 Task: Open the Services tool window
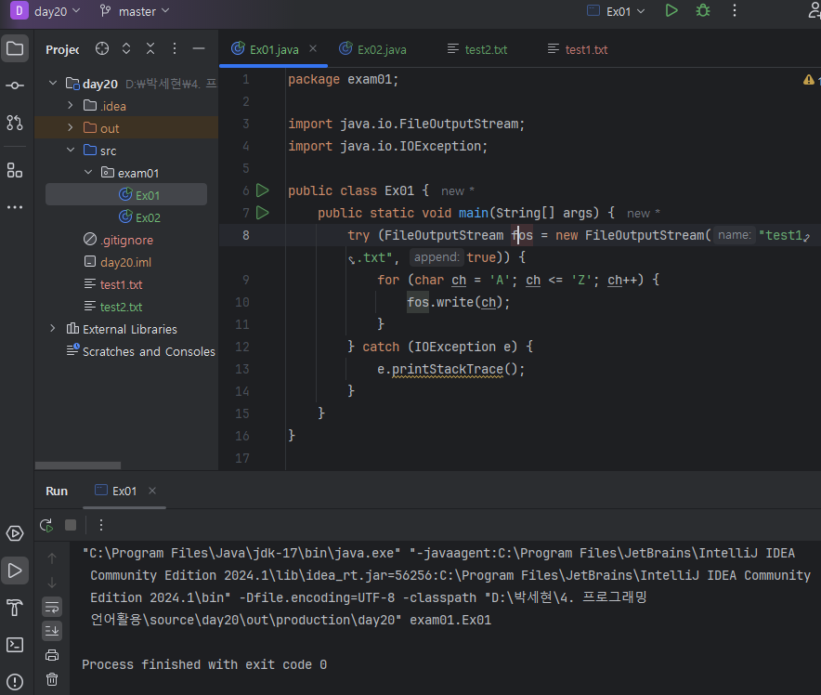[x=15, y=533]
